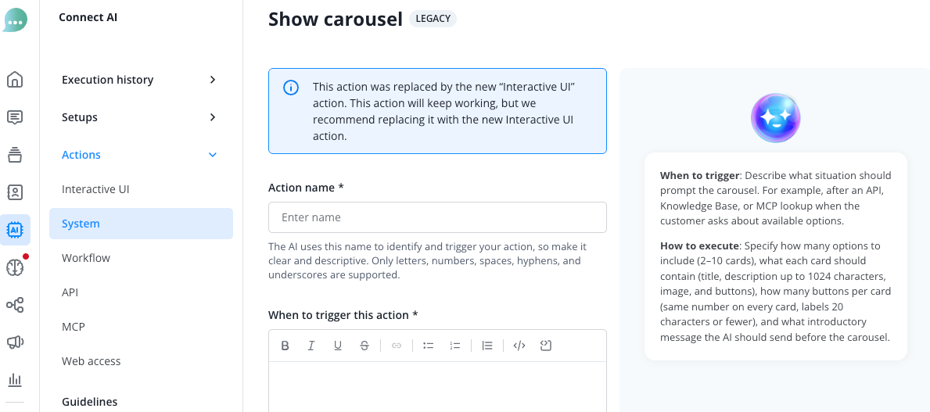
Task: Select Workflow in Actions list
Action: click(86, 258)
